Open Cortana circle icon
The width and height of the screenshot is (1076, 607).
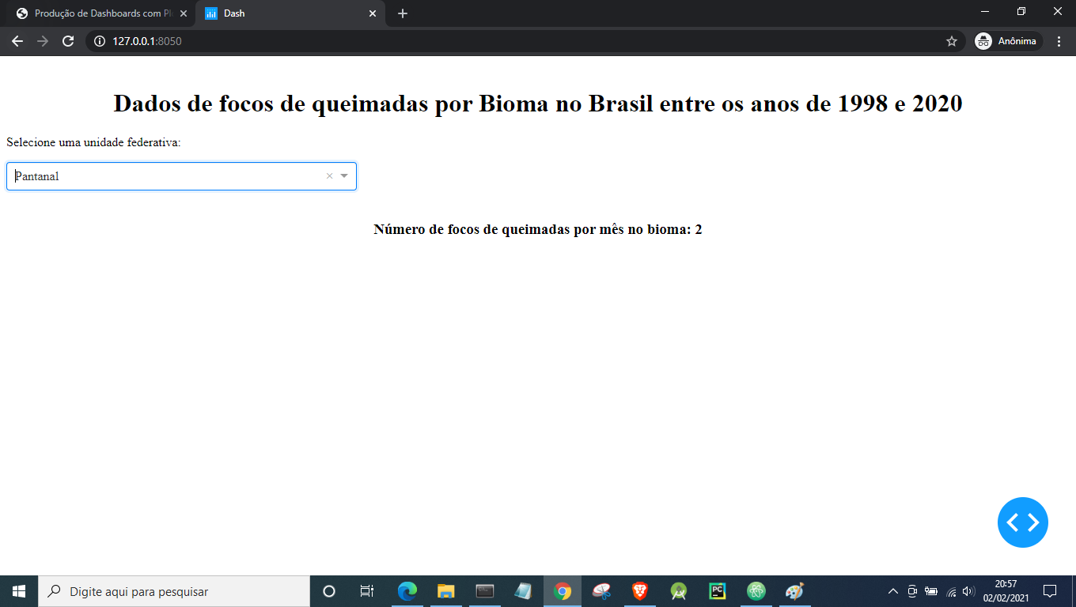point(329,591)
